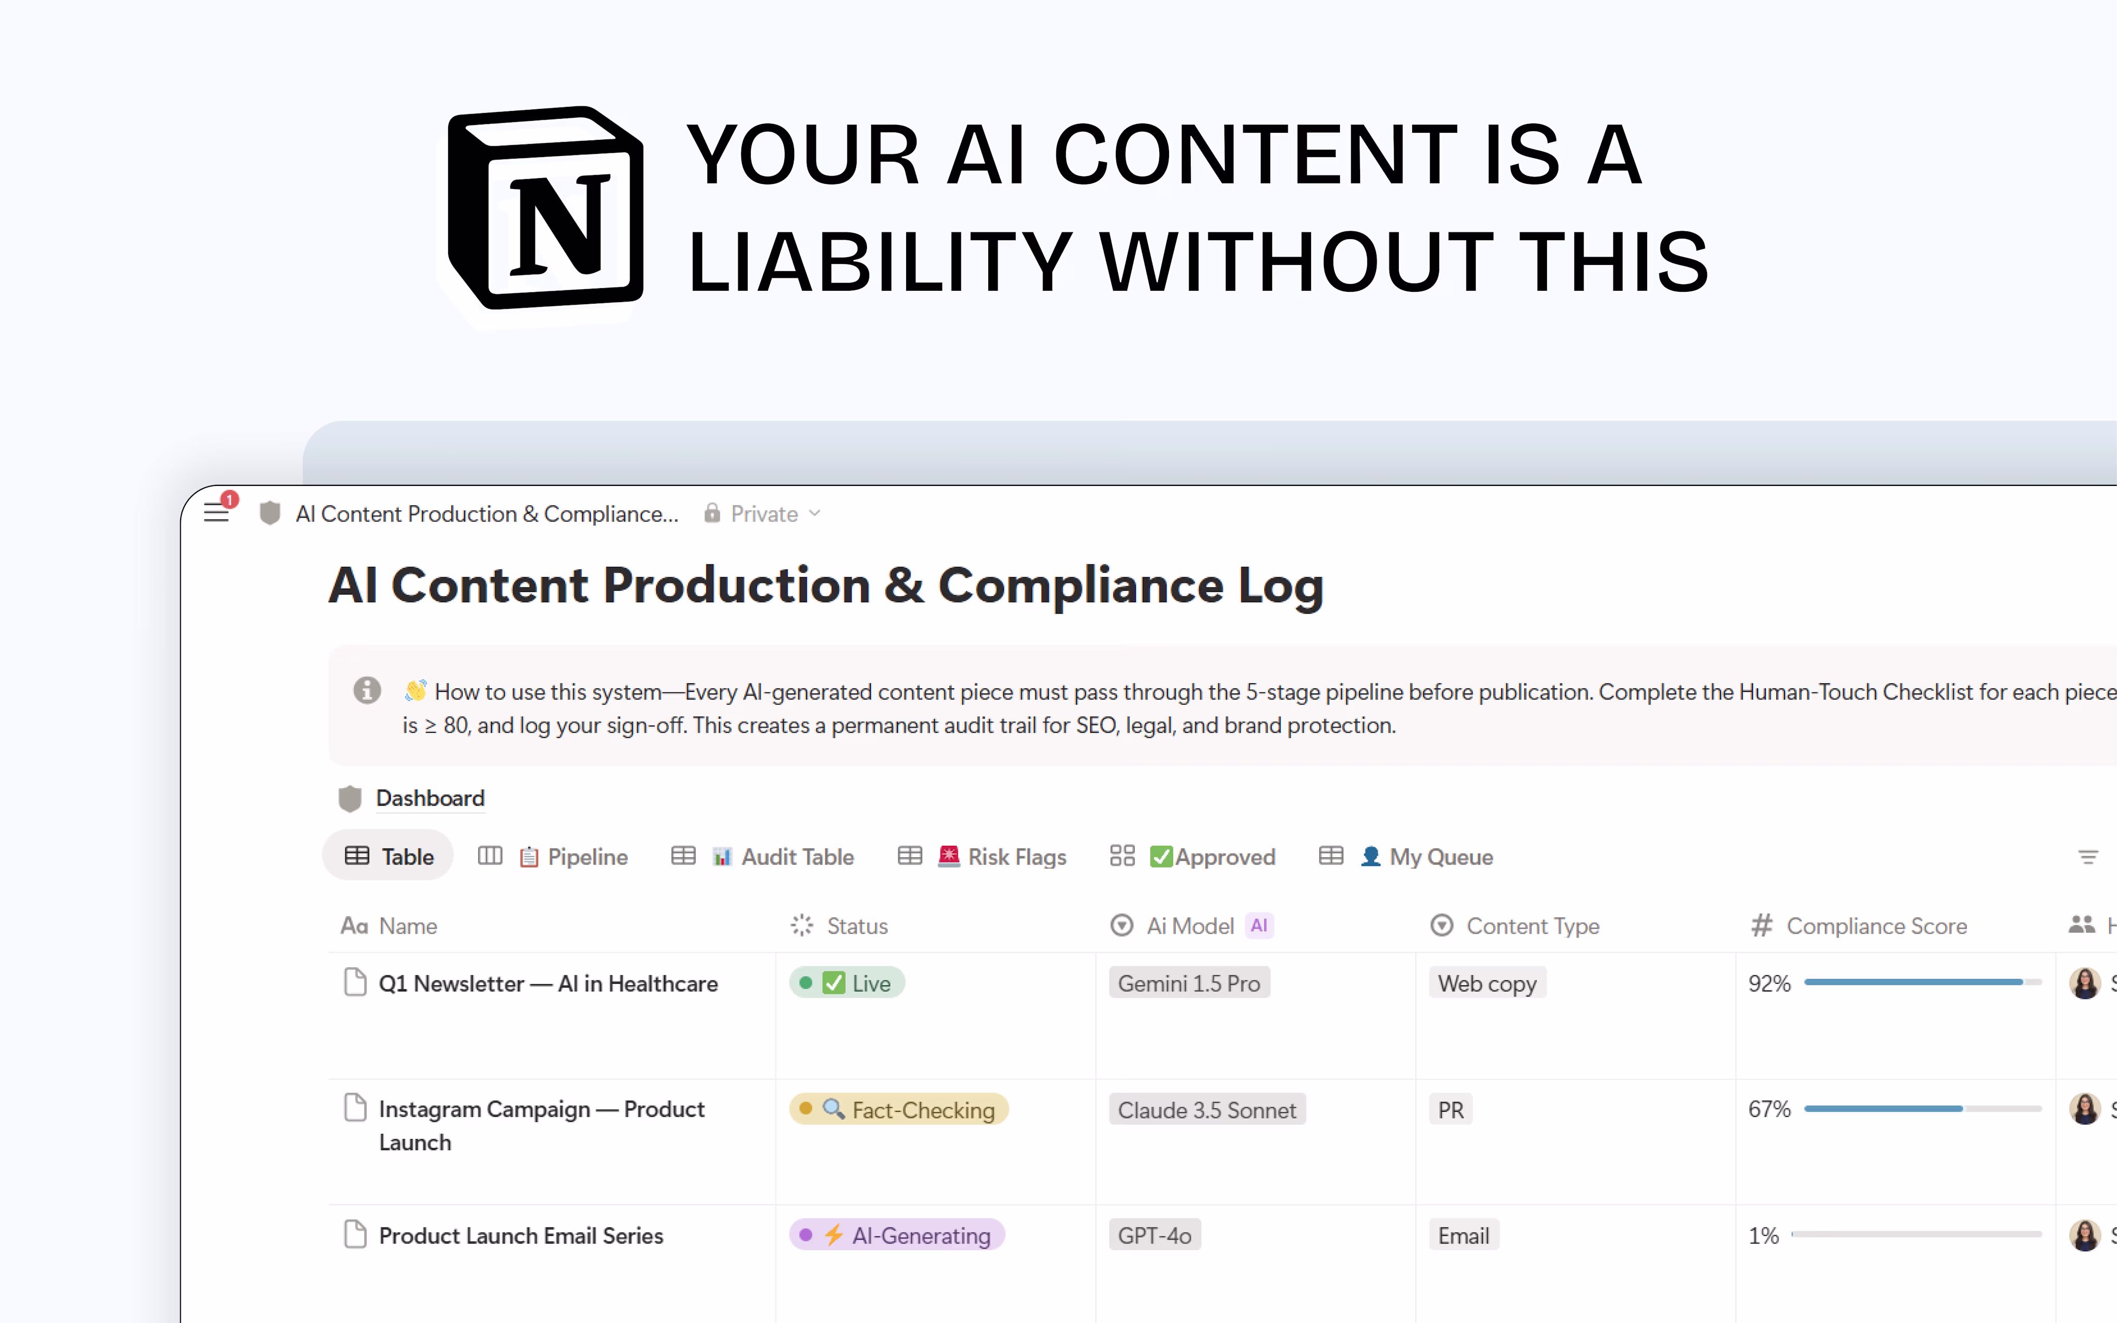Open the Dashboard link
This screenshot has height=1323, width=2117.
[430, 798]
